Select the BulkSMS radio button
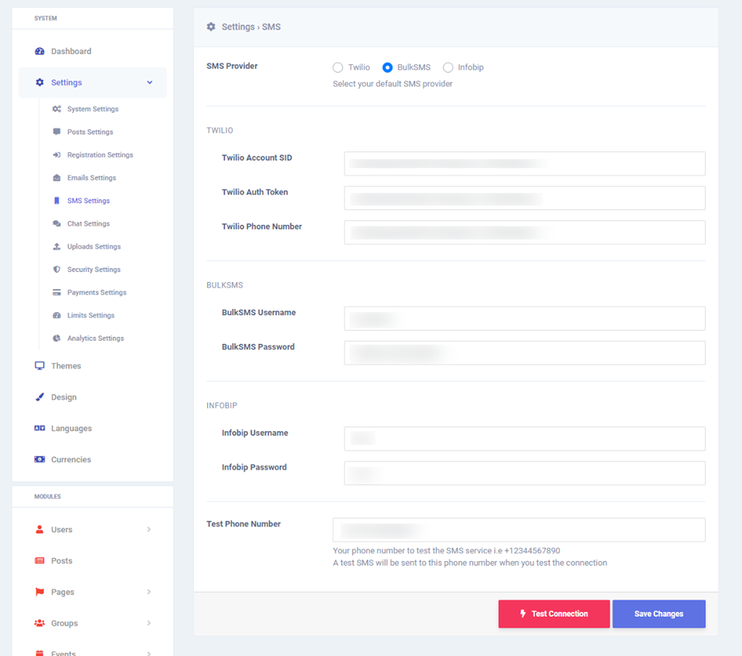This screenshot has width=742, height=656. click(x=387, y=68)
